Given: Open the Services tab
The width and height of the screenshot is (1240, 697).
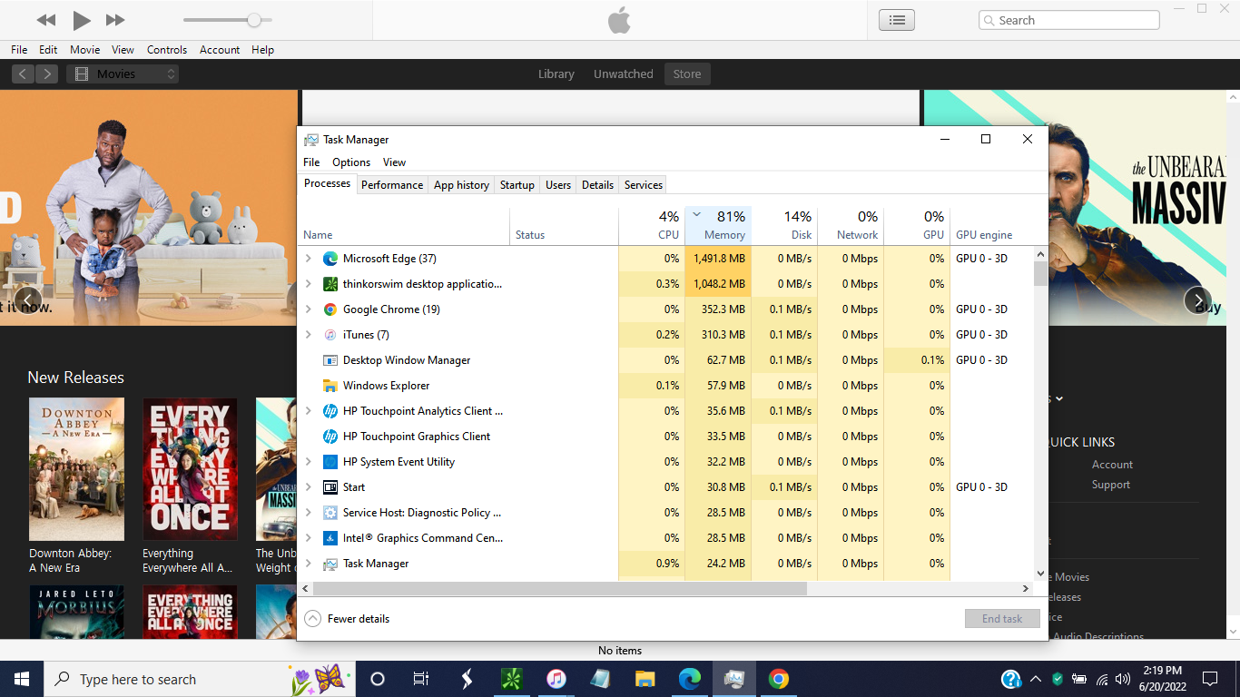Looking at the screenshot, I should click(x=644, y=185).
